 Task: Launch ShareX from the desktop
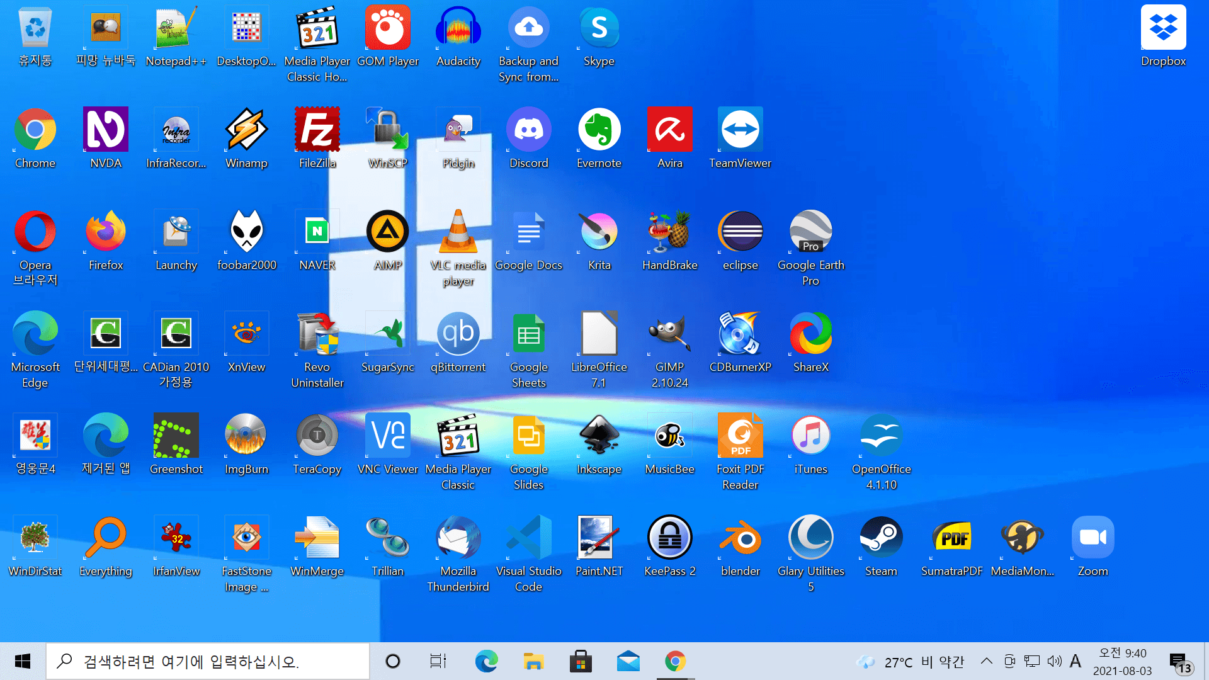(810, 343)
